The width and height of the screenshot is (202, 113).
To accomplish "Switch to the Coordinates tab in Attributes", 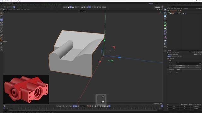I will coord(174,56).
